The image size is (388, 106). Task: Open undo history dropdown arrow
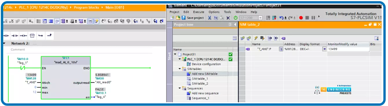285,18
